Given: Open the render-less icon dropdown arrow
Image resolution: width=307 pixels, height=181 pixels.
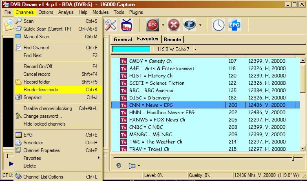Looking at the screenshot, I should tap(200, 25).
